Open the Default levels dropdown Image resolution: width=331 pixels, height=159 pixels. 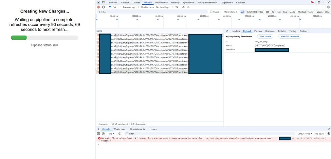coord(305,134)
